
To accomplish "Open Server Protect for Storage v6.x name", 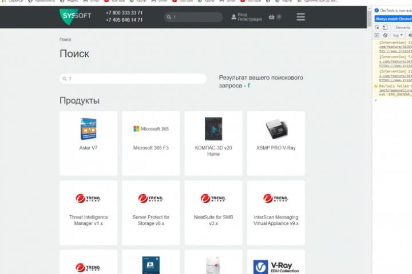I will (x=151, y=220).
